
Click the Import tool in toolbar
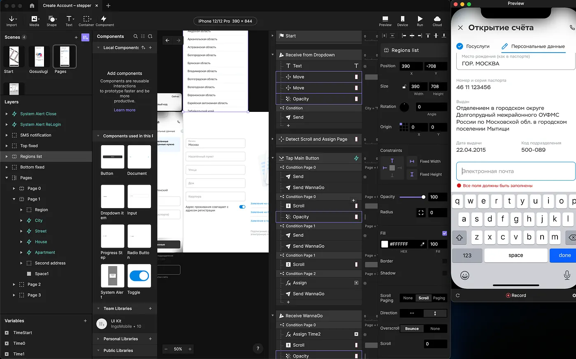click(12, 21)
